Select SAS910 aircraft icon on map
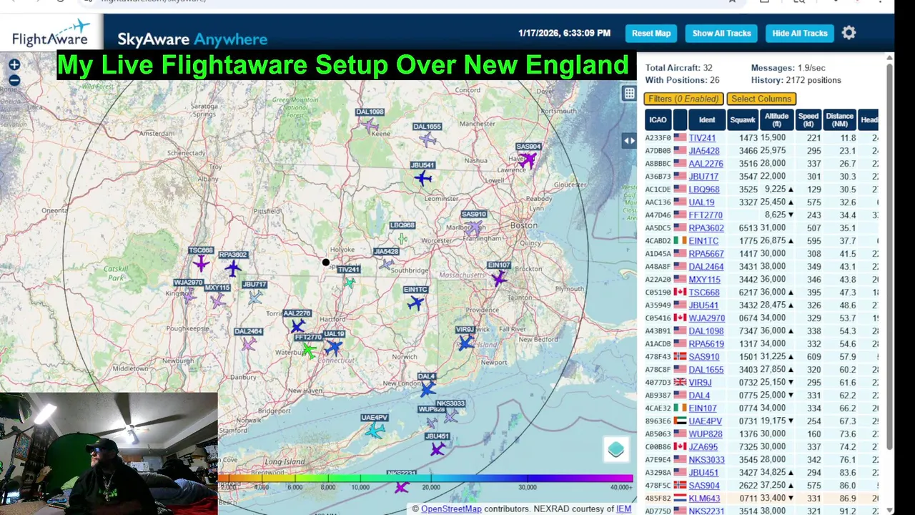Screen dimensions: 915x515 point(473,227)
